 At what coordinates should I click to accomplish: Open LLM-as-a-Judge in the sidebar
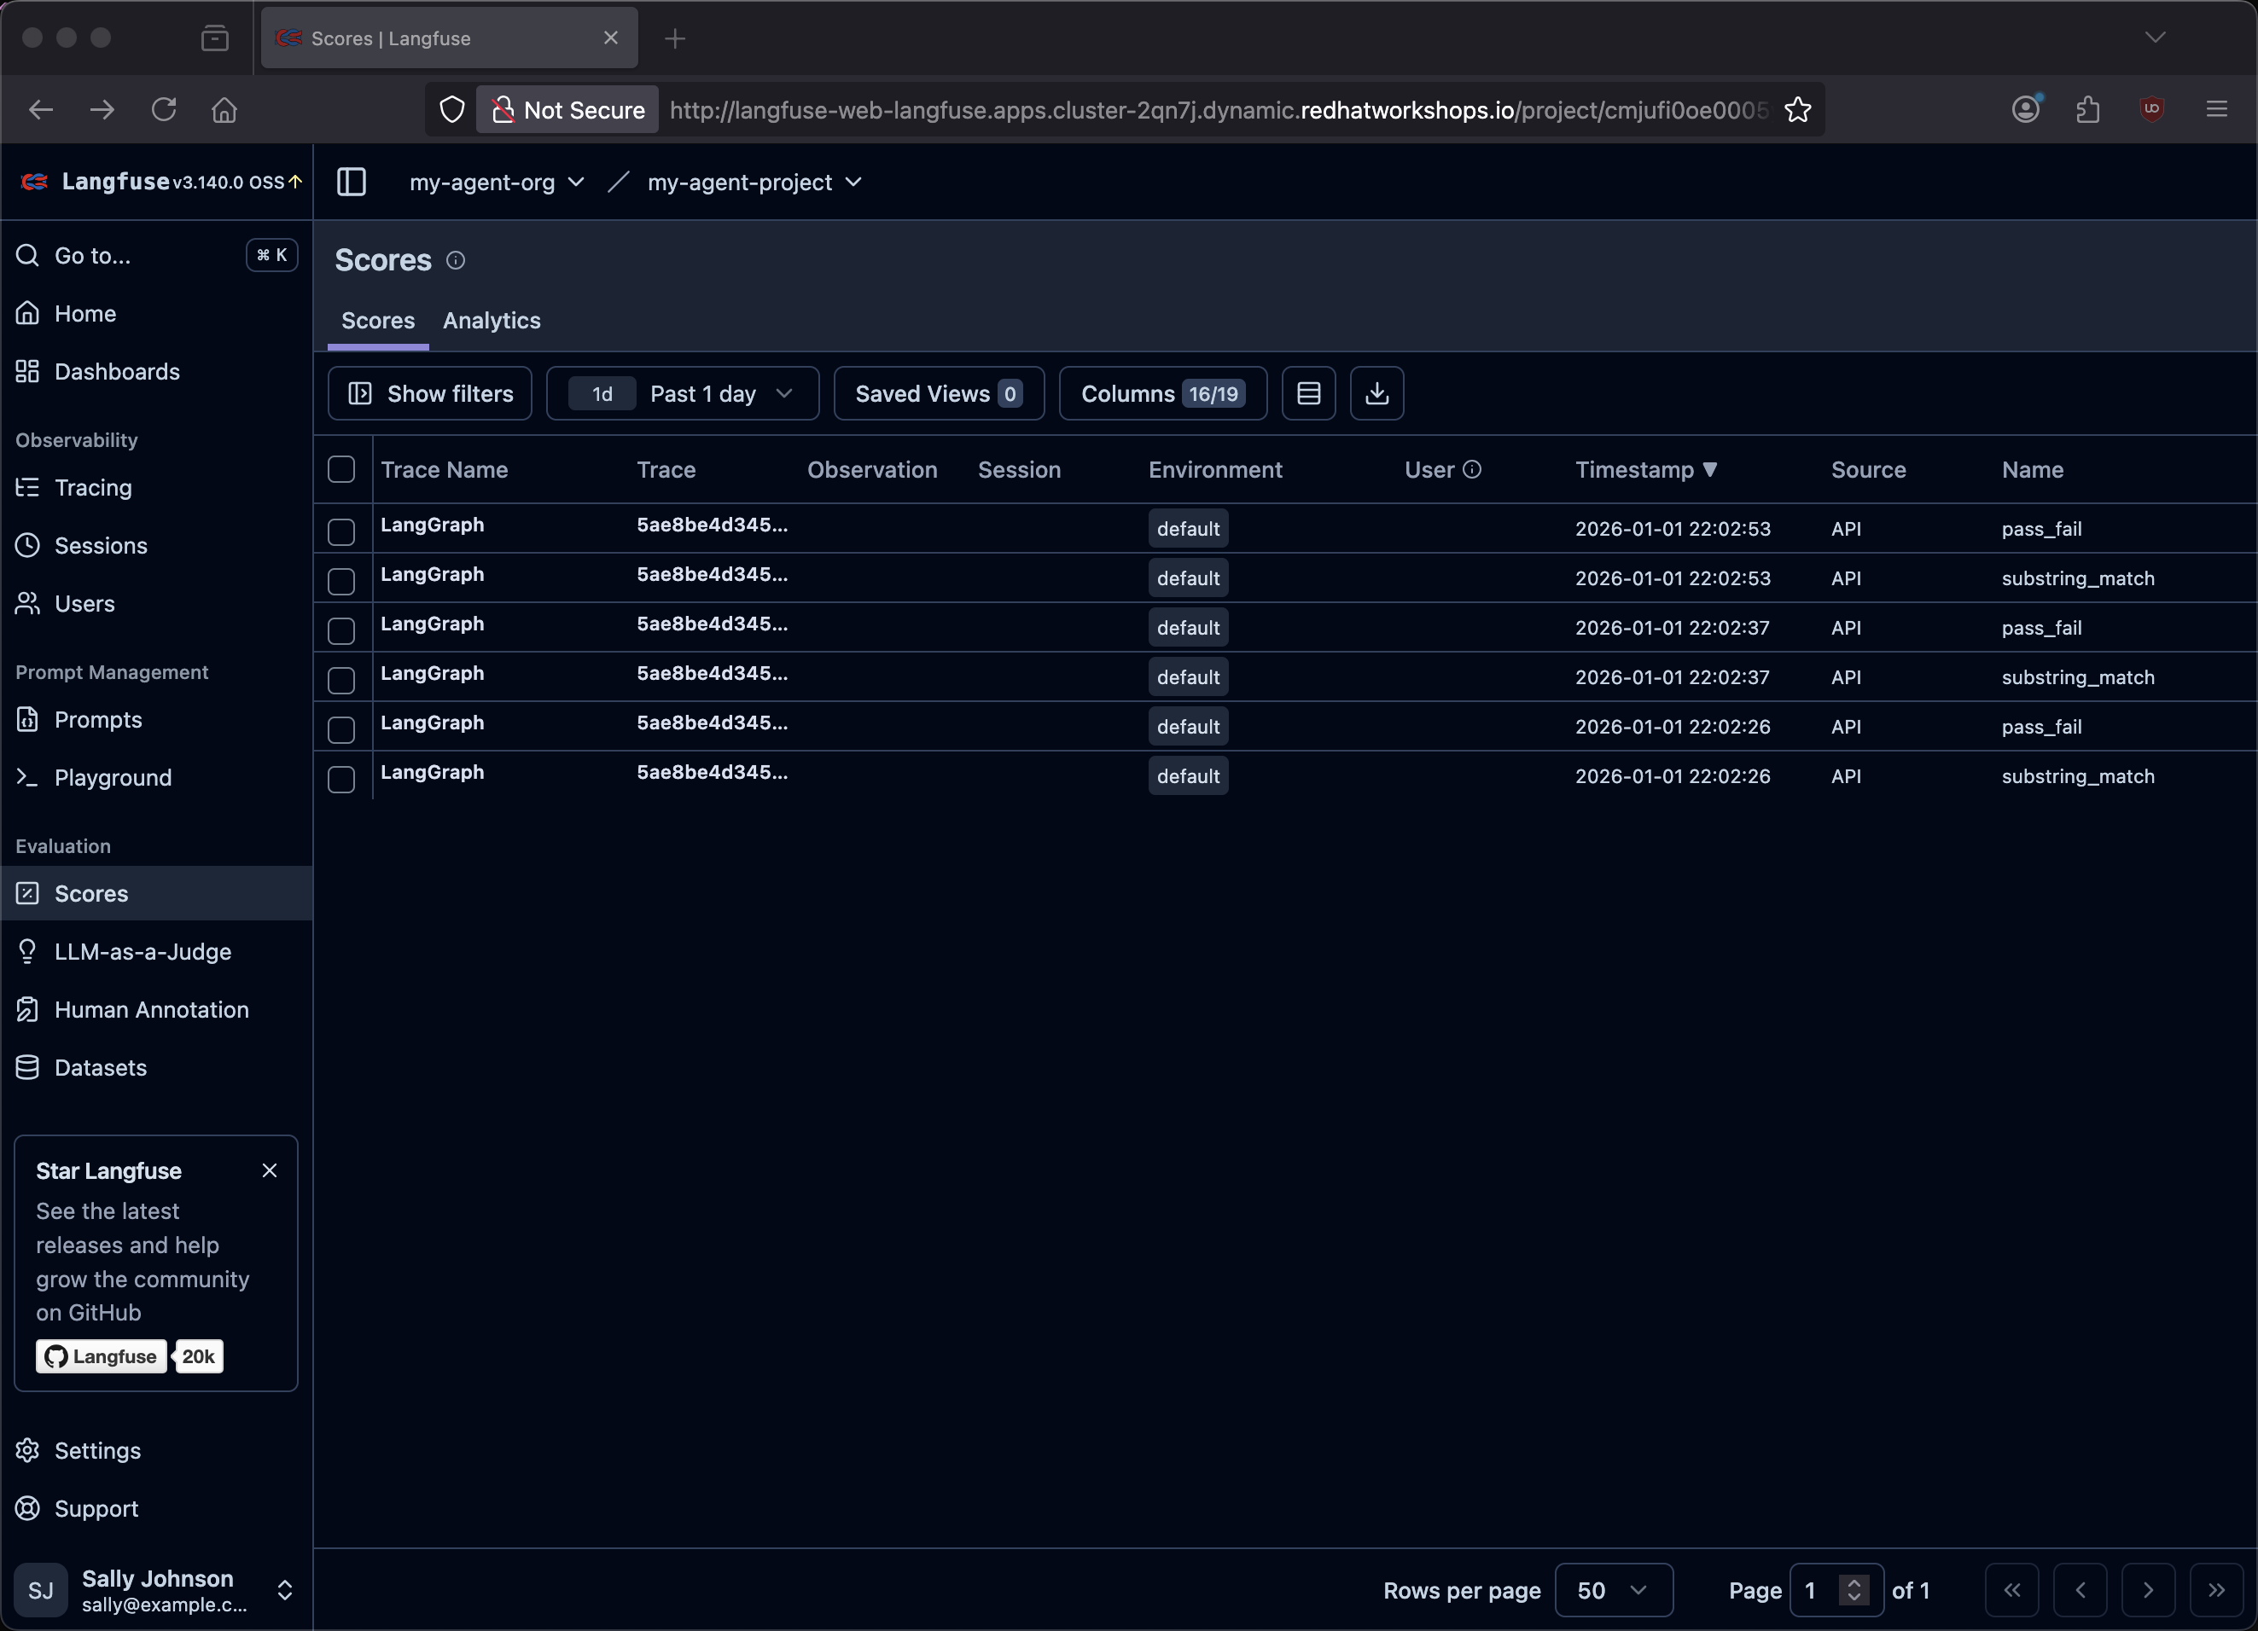pos(143,951)
